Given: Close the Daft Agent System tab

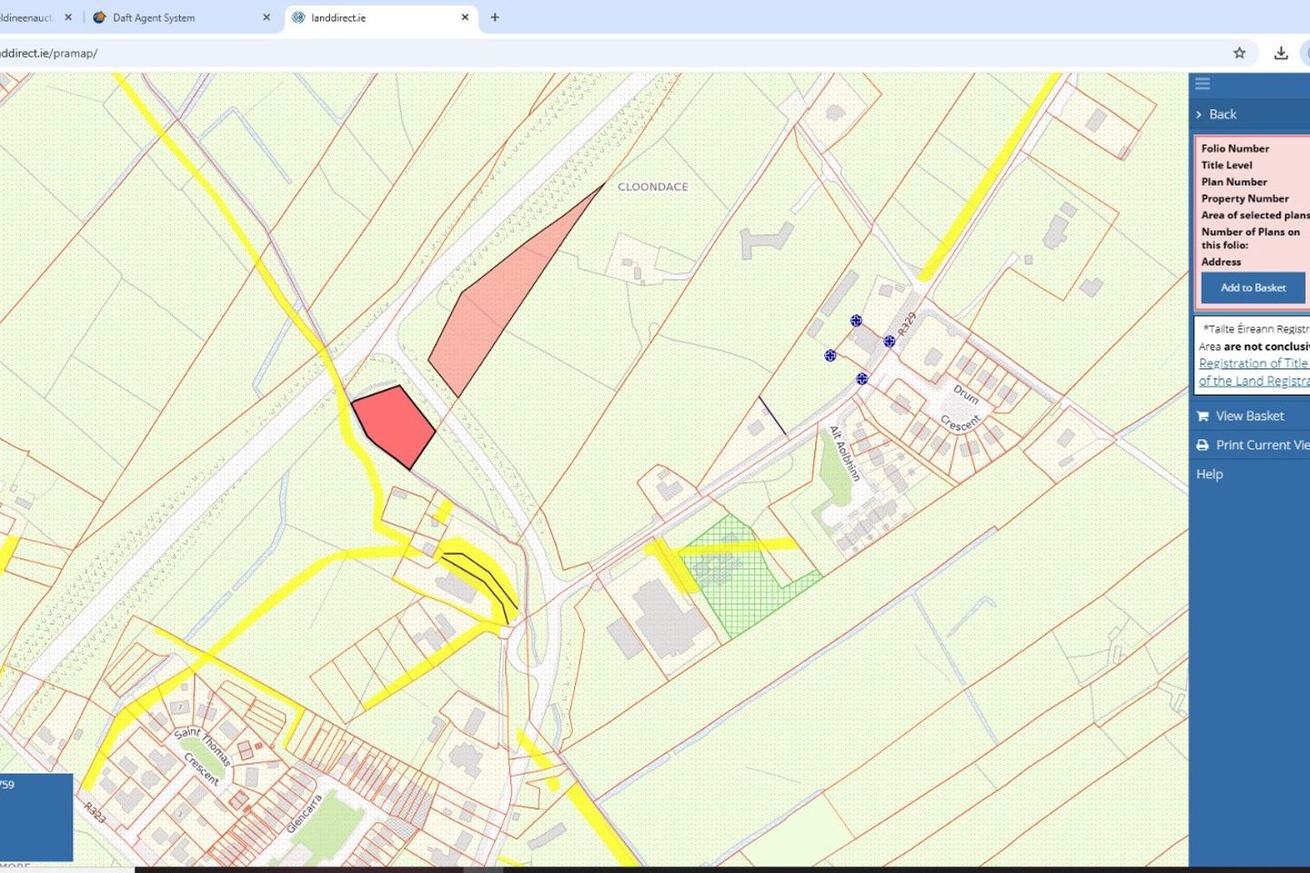Looking at the screenshot, I should click(267, 17).
